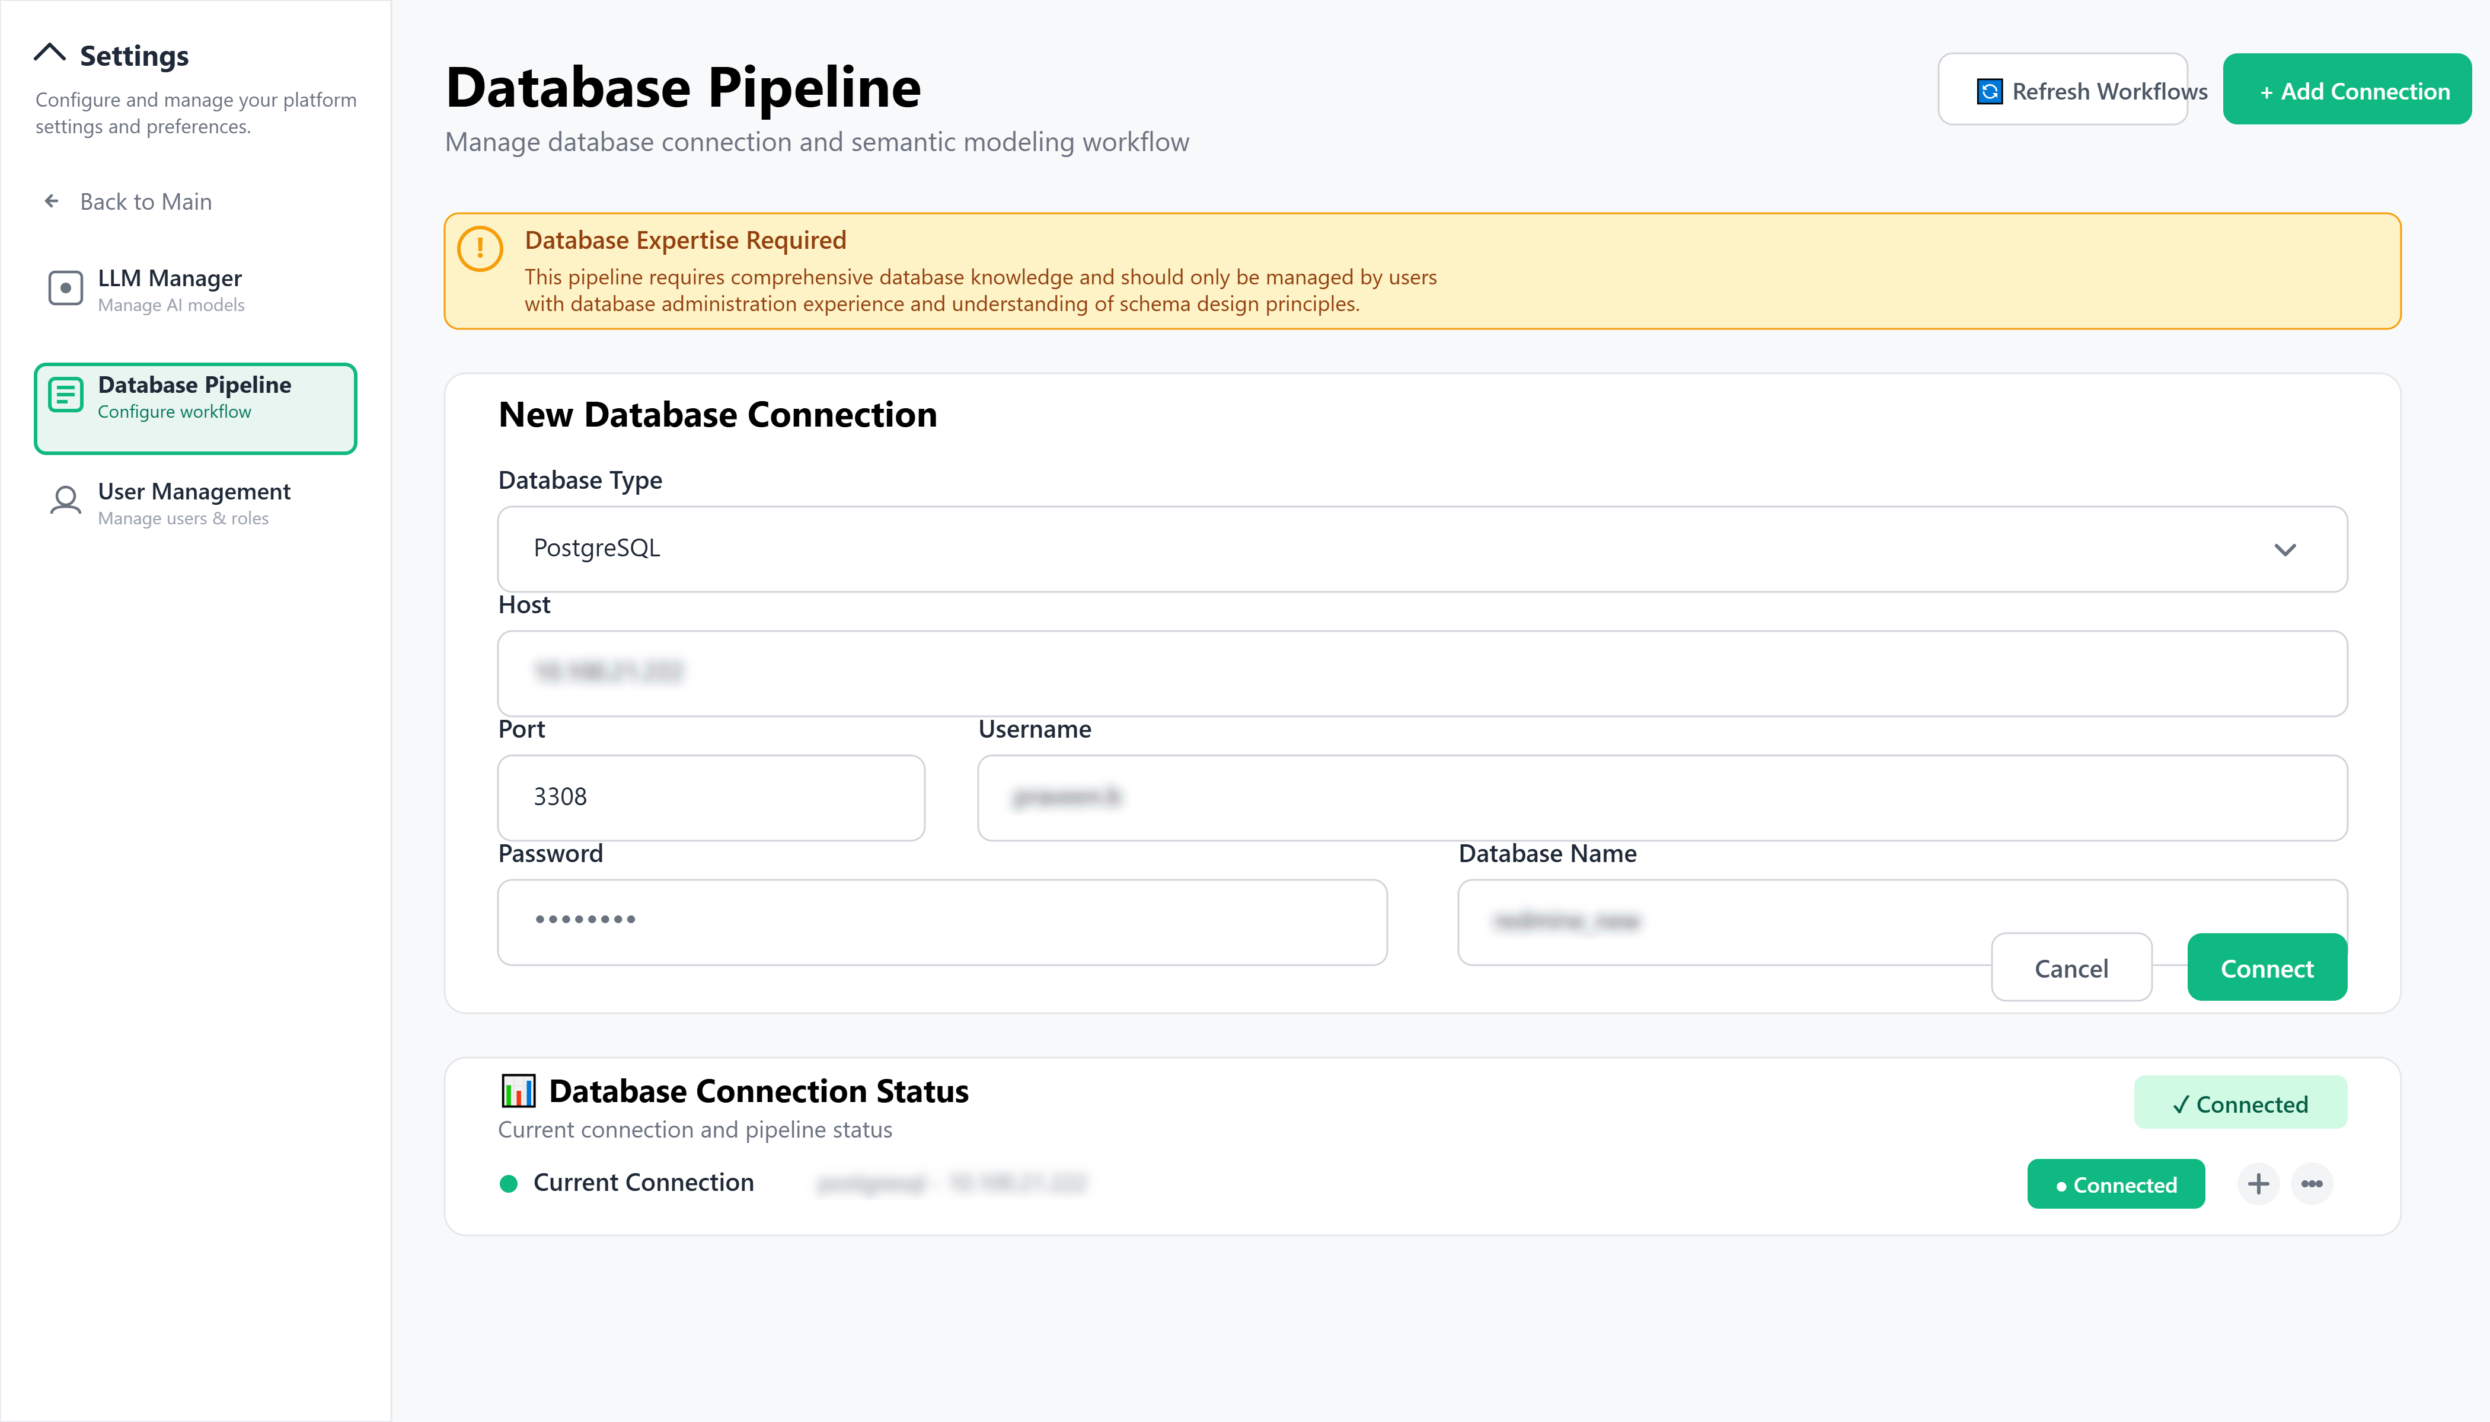Click the bar chart icon by Connection Status
The image size is (2490, 1422).
point(518,1091)
